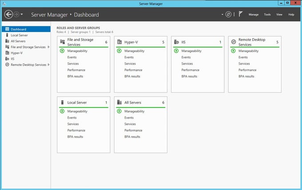Open the navigation history dropdown arrow
This screenshot has height=190, width=302.
pyautogui.click(x=22, y=14)
